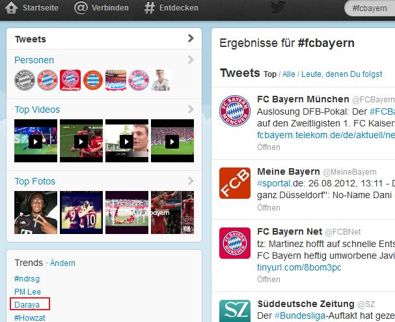Select the sixth Personen avatar

point(139,80)
